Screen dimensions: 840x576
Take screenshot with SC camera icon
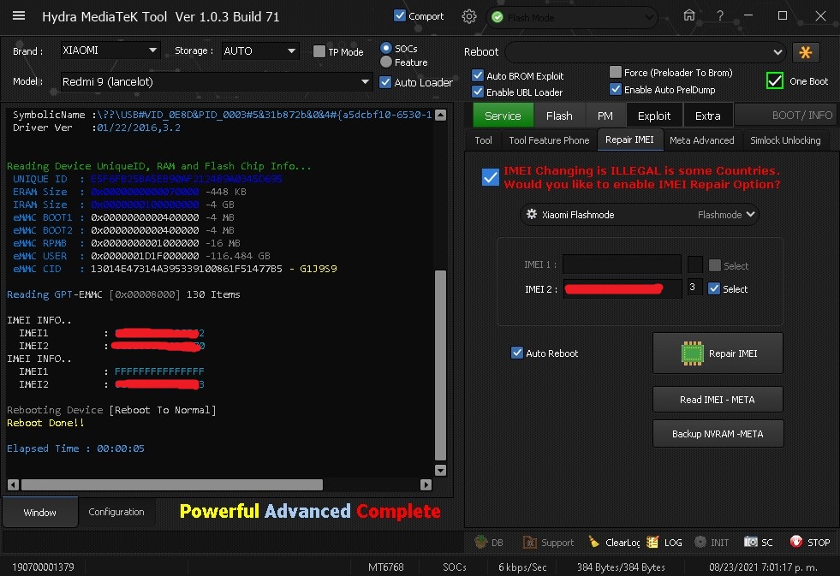[x=759, y=542]
